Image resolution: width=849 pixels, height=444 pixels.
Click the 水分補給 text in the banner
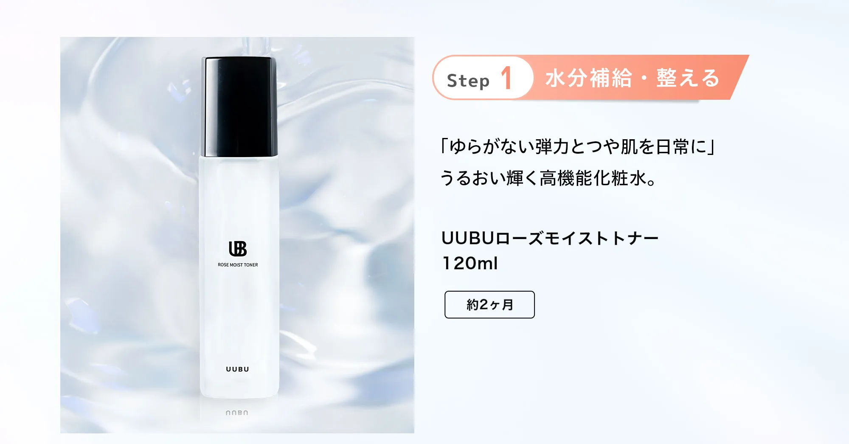(x=588, y=78)
